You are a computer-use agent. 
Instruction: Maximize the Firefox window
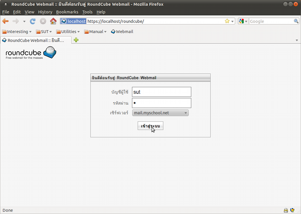(290, 4)
